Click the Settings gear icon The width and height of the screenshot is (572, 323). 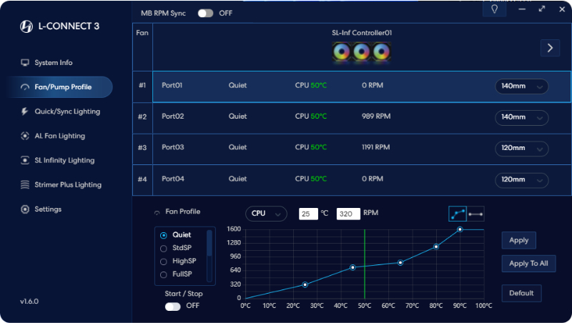click(x=25, y=209)
